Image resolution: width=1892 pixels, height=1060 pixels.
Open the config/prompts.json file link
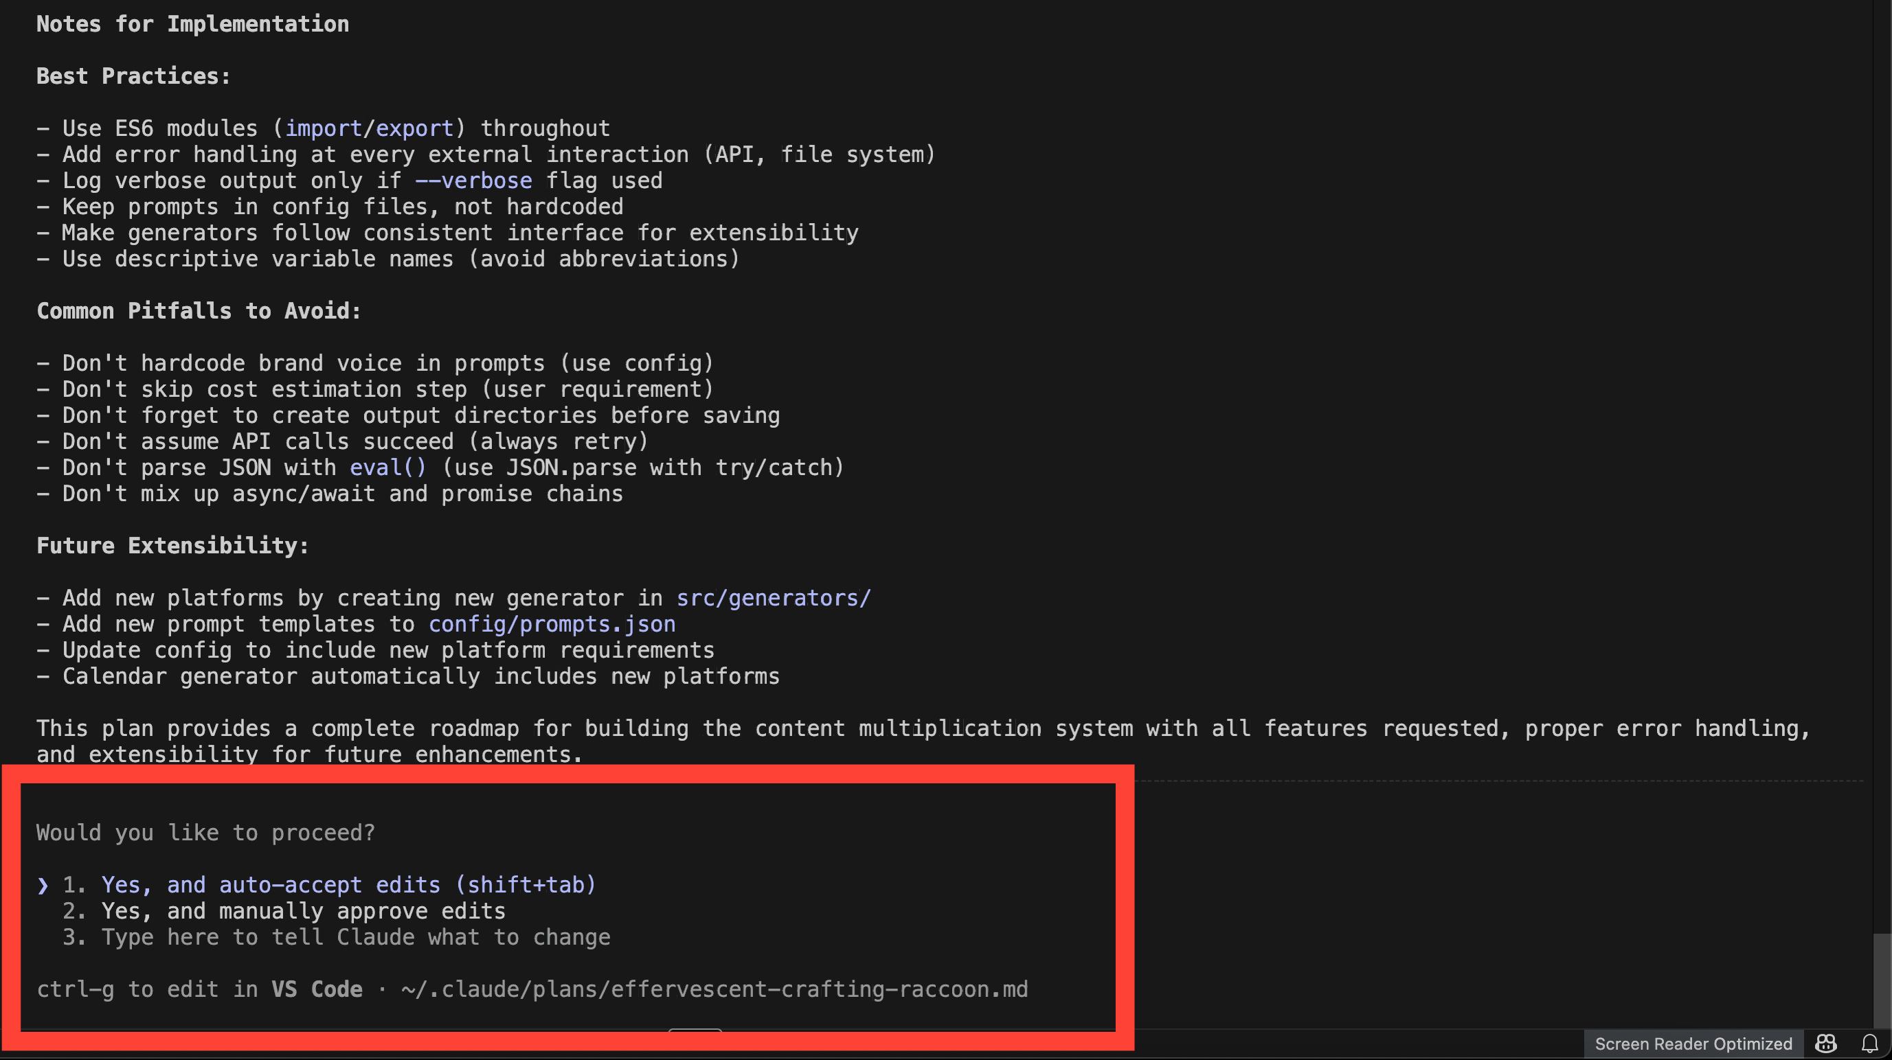552,624
